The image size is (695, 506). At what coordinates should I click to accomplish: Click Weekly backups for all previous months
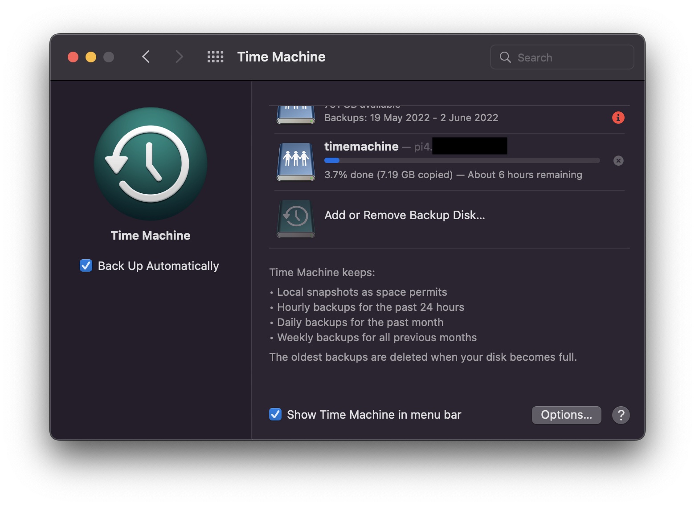pos(377,338)
